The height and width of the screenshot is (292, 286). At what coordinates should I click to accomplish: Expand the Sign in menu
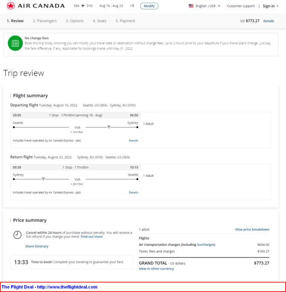(x=270, y=6)
